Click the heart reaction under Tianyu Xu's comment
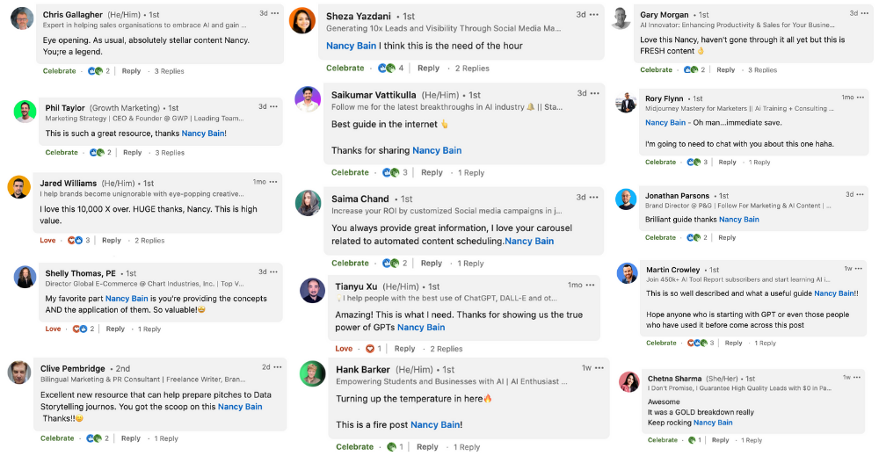The height and width of the screenshot is (463, 879). [369, 349]
